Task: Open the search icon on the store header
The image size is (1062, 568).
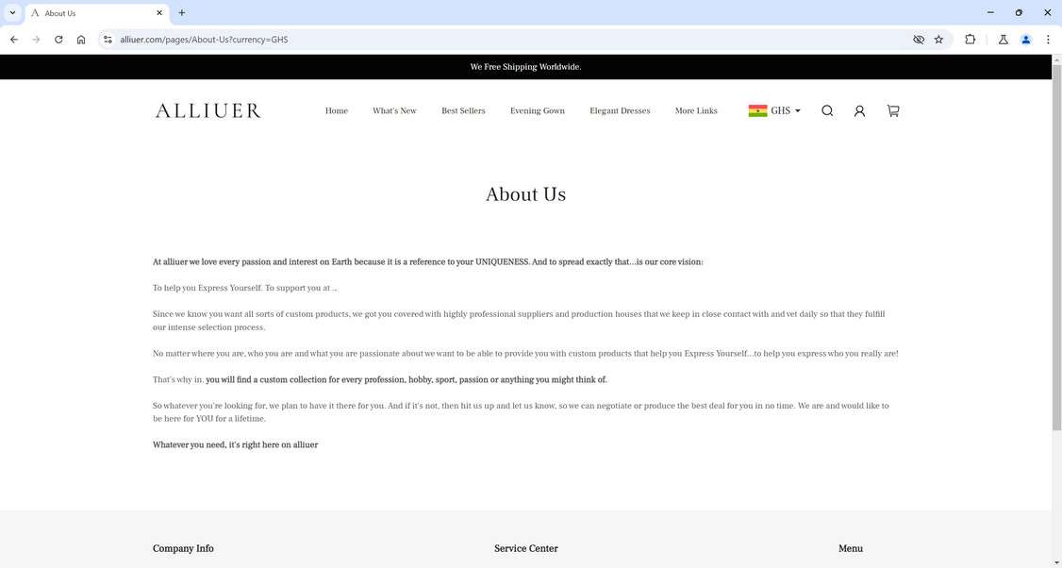Action: [x=827, y=110]
